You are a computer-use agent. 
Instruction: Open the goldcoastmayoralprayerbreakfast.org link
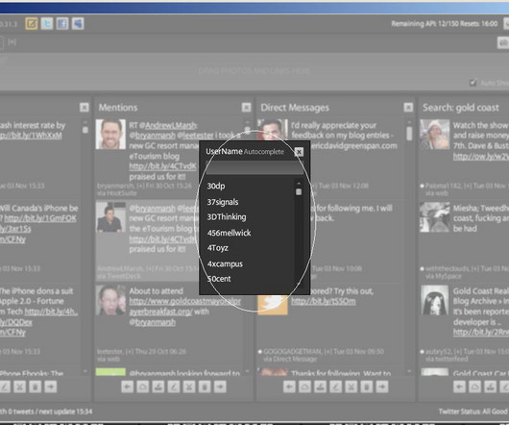[185, 307]
